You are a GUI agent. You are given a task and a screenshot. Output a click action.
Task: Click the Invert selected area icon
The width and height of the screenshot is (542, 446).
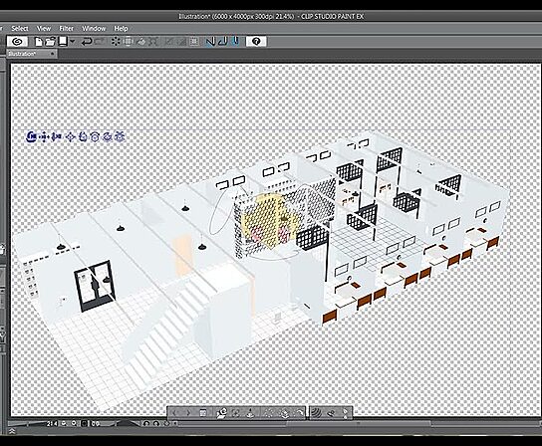181,42
